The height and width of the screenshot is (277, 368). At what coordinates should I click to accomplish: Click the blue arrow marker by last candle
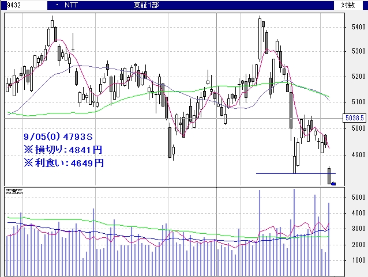[x=333, y=184]
